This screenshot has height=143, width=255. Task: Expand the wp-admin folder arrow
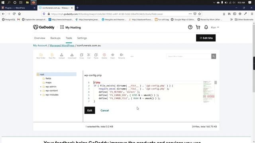(x=41, y=87)
